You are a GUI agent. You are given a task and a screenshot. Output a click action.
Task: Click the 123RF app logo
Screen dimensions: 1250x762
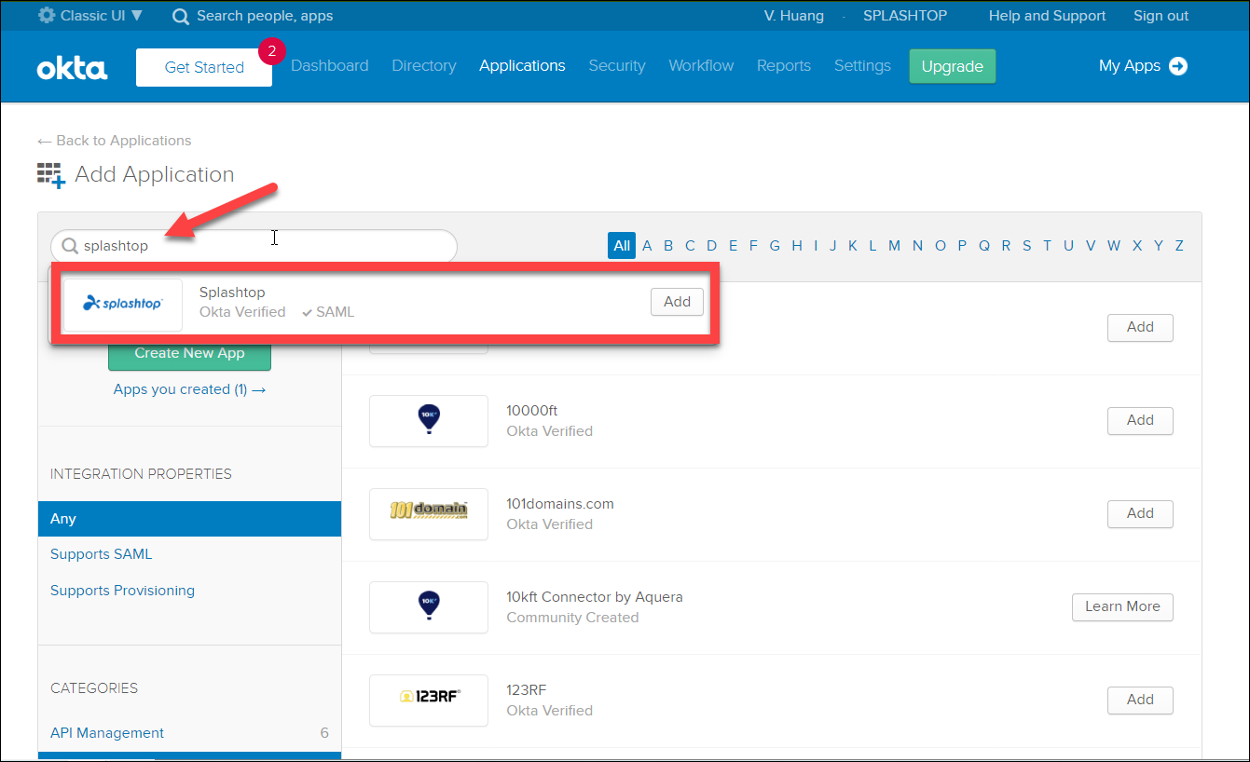[x=428, y=700]
